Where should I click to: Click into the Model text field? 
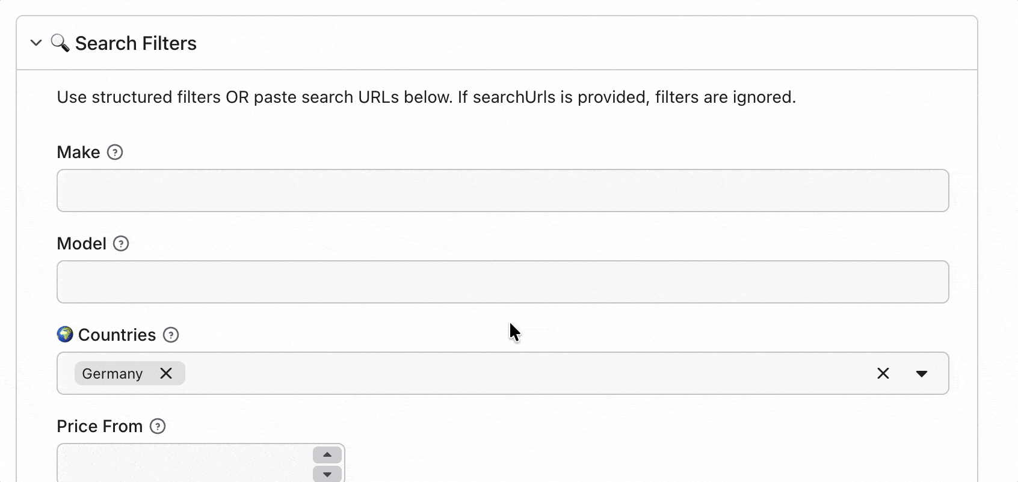(x=503, y=282)
